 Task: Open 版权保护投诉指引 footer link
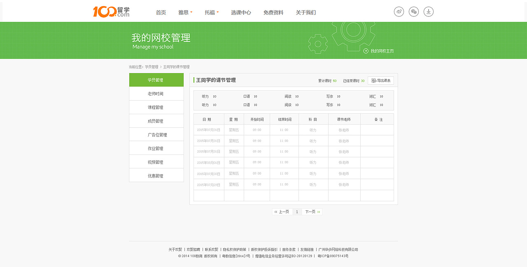pyautogui.click(x=264, y=249)
